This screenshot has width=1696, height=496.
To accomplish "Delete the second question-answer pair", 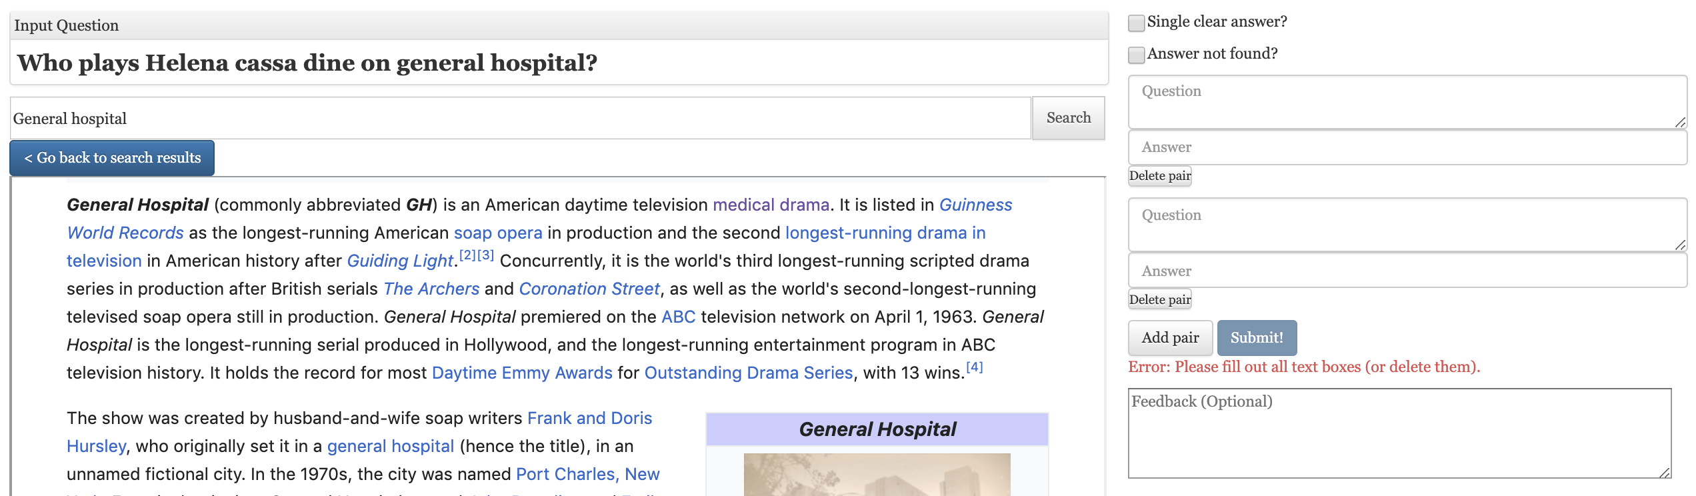I will 1159,300.
